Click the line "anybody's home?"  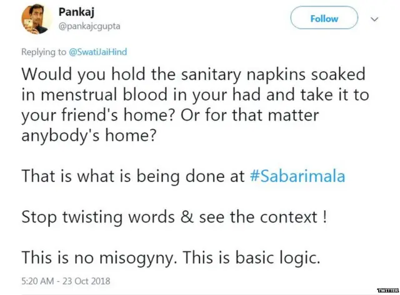tap(90, 136)
